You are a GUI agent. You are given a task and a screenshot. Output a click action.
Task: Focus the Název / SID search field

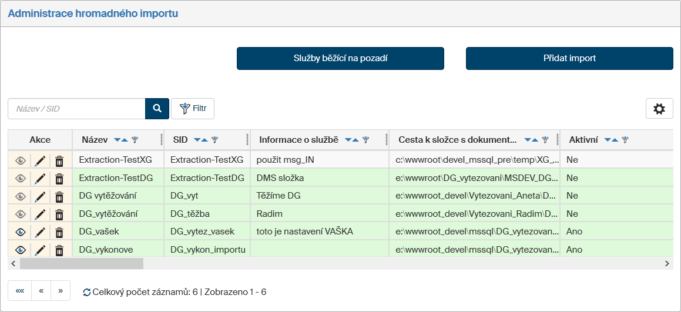coord(76,109)
